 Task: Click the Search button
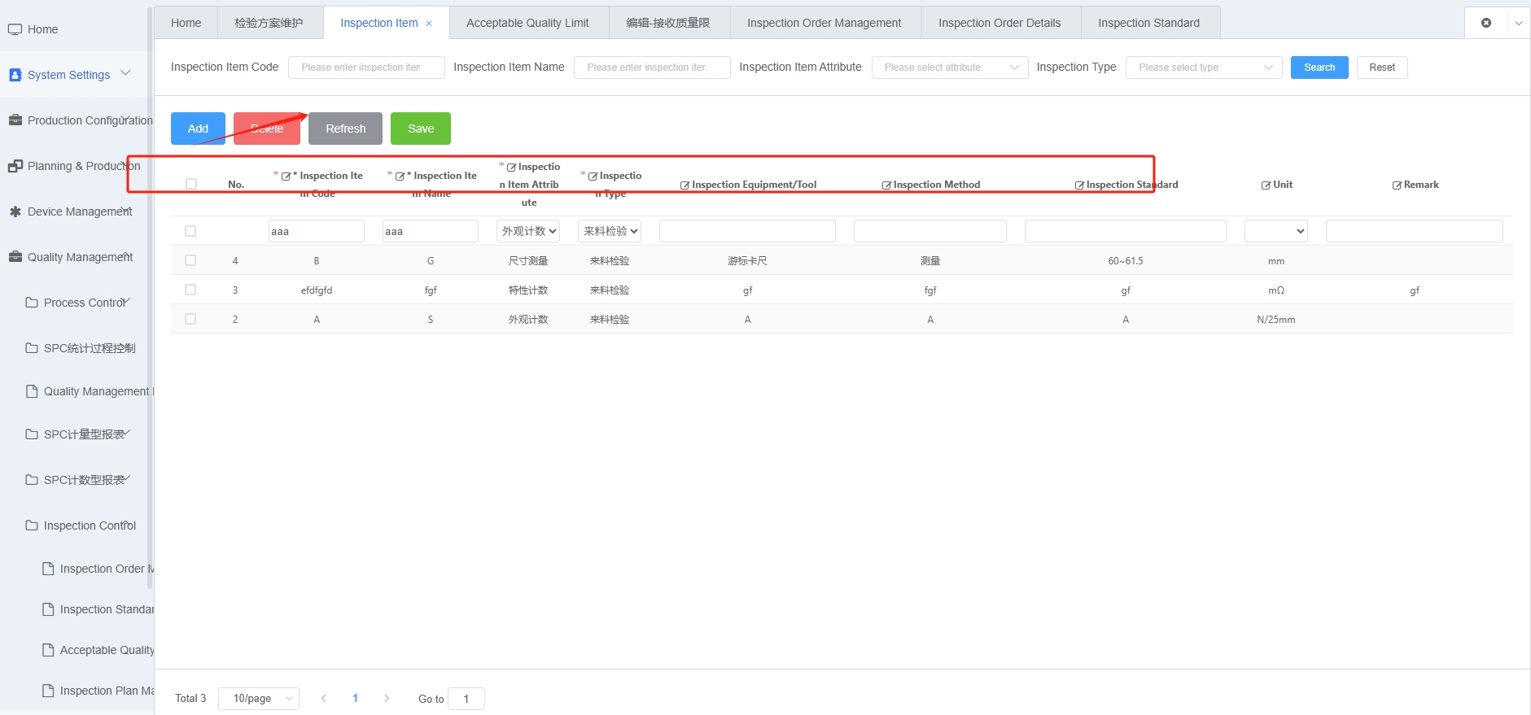click(1319, 68)
